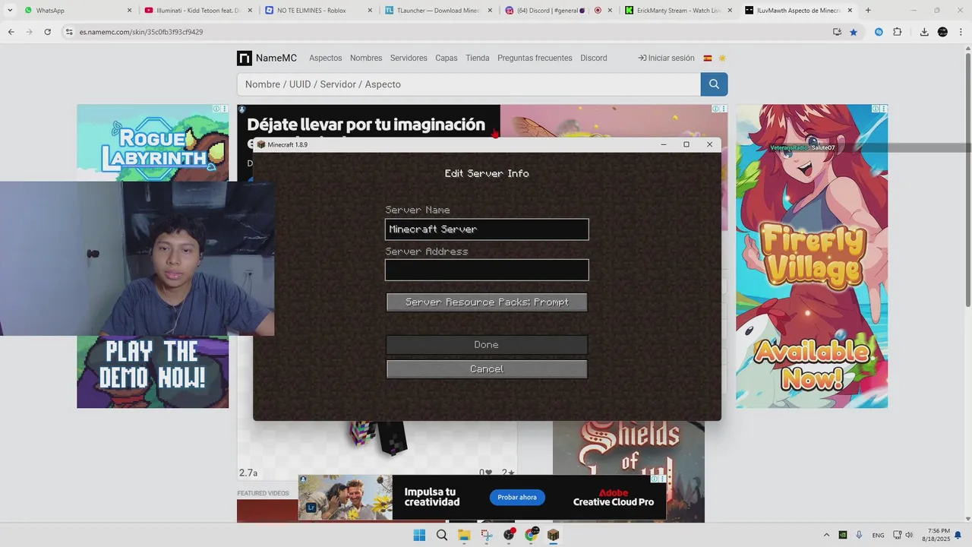Open the blue Shazam extension icon
Image resolution: width=972 pixels, height=547 pixels.
click(879, 32)
